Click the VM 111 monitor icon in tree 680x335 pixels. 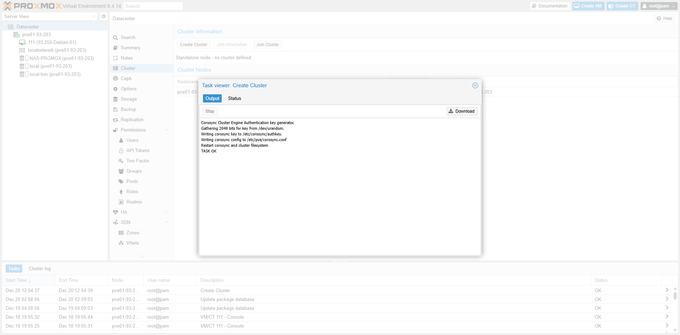tap(23, 43)
